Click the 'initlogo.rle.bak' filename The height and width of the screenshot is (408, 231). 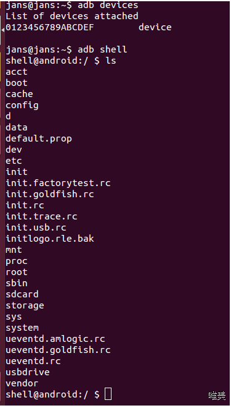tap(50, 239)
